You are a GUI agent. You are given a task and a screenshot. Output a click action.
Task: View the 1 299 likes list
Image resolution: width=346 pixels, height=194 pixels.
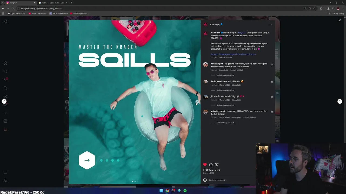click(211, 170)
